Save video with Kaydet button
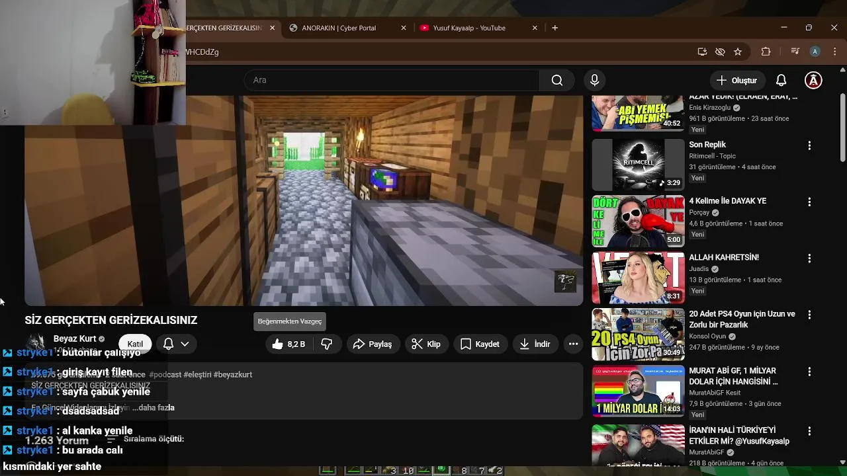The width and height of the screenshot is (847, 476). [x=480, y=344]
